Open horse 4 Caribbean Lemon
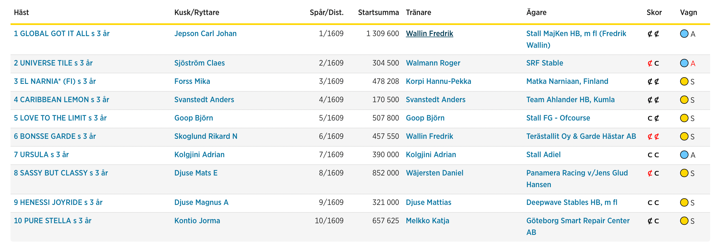 tap(61, 100)
